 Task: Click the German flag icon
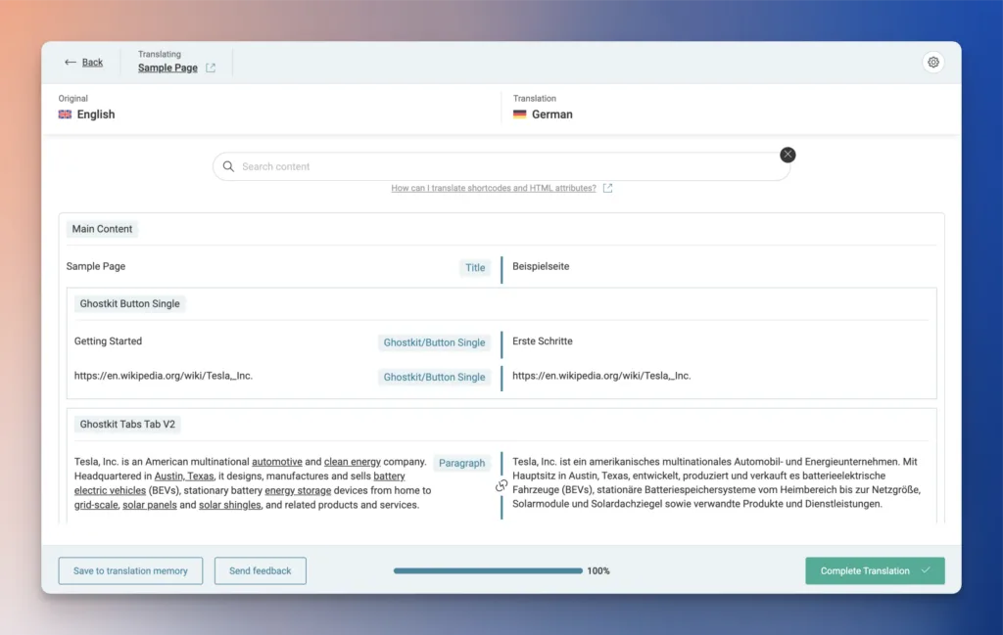point(520,114)
